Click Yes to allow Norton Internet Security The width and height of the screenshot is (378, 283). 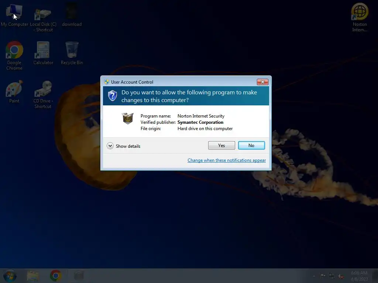pos(221,145)
